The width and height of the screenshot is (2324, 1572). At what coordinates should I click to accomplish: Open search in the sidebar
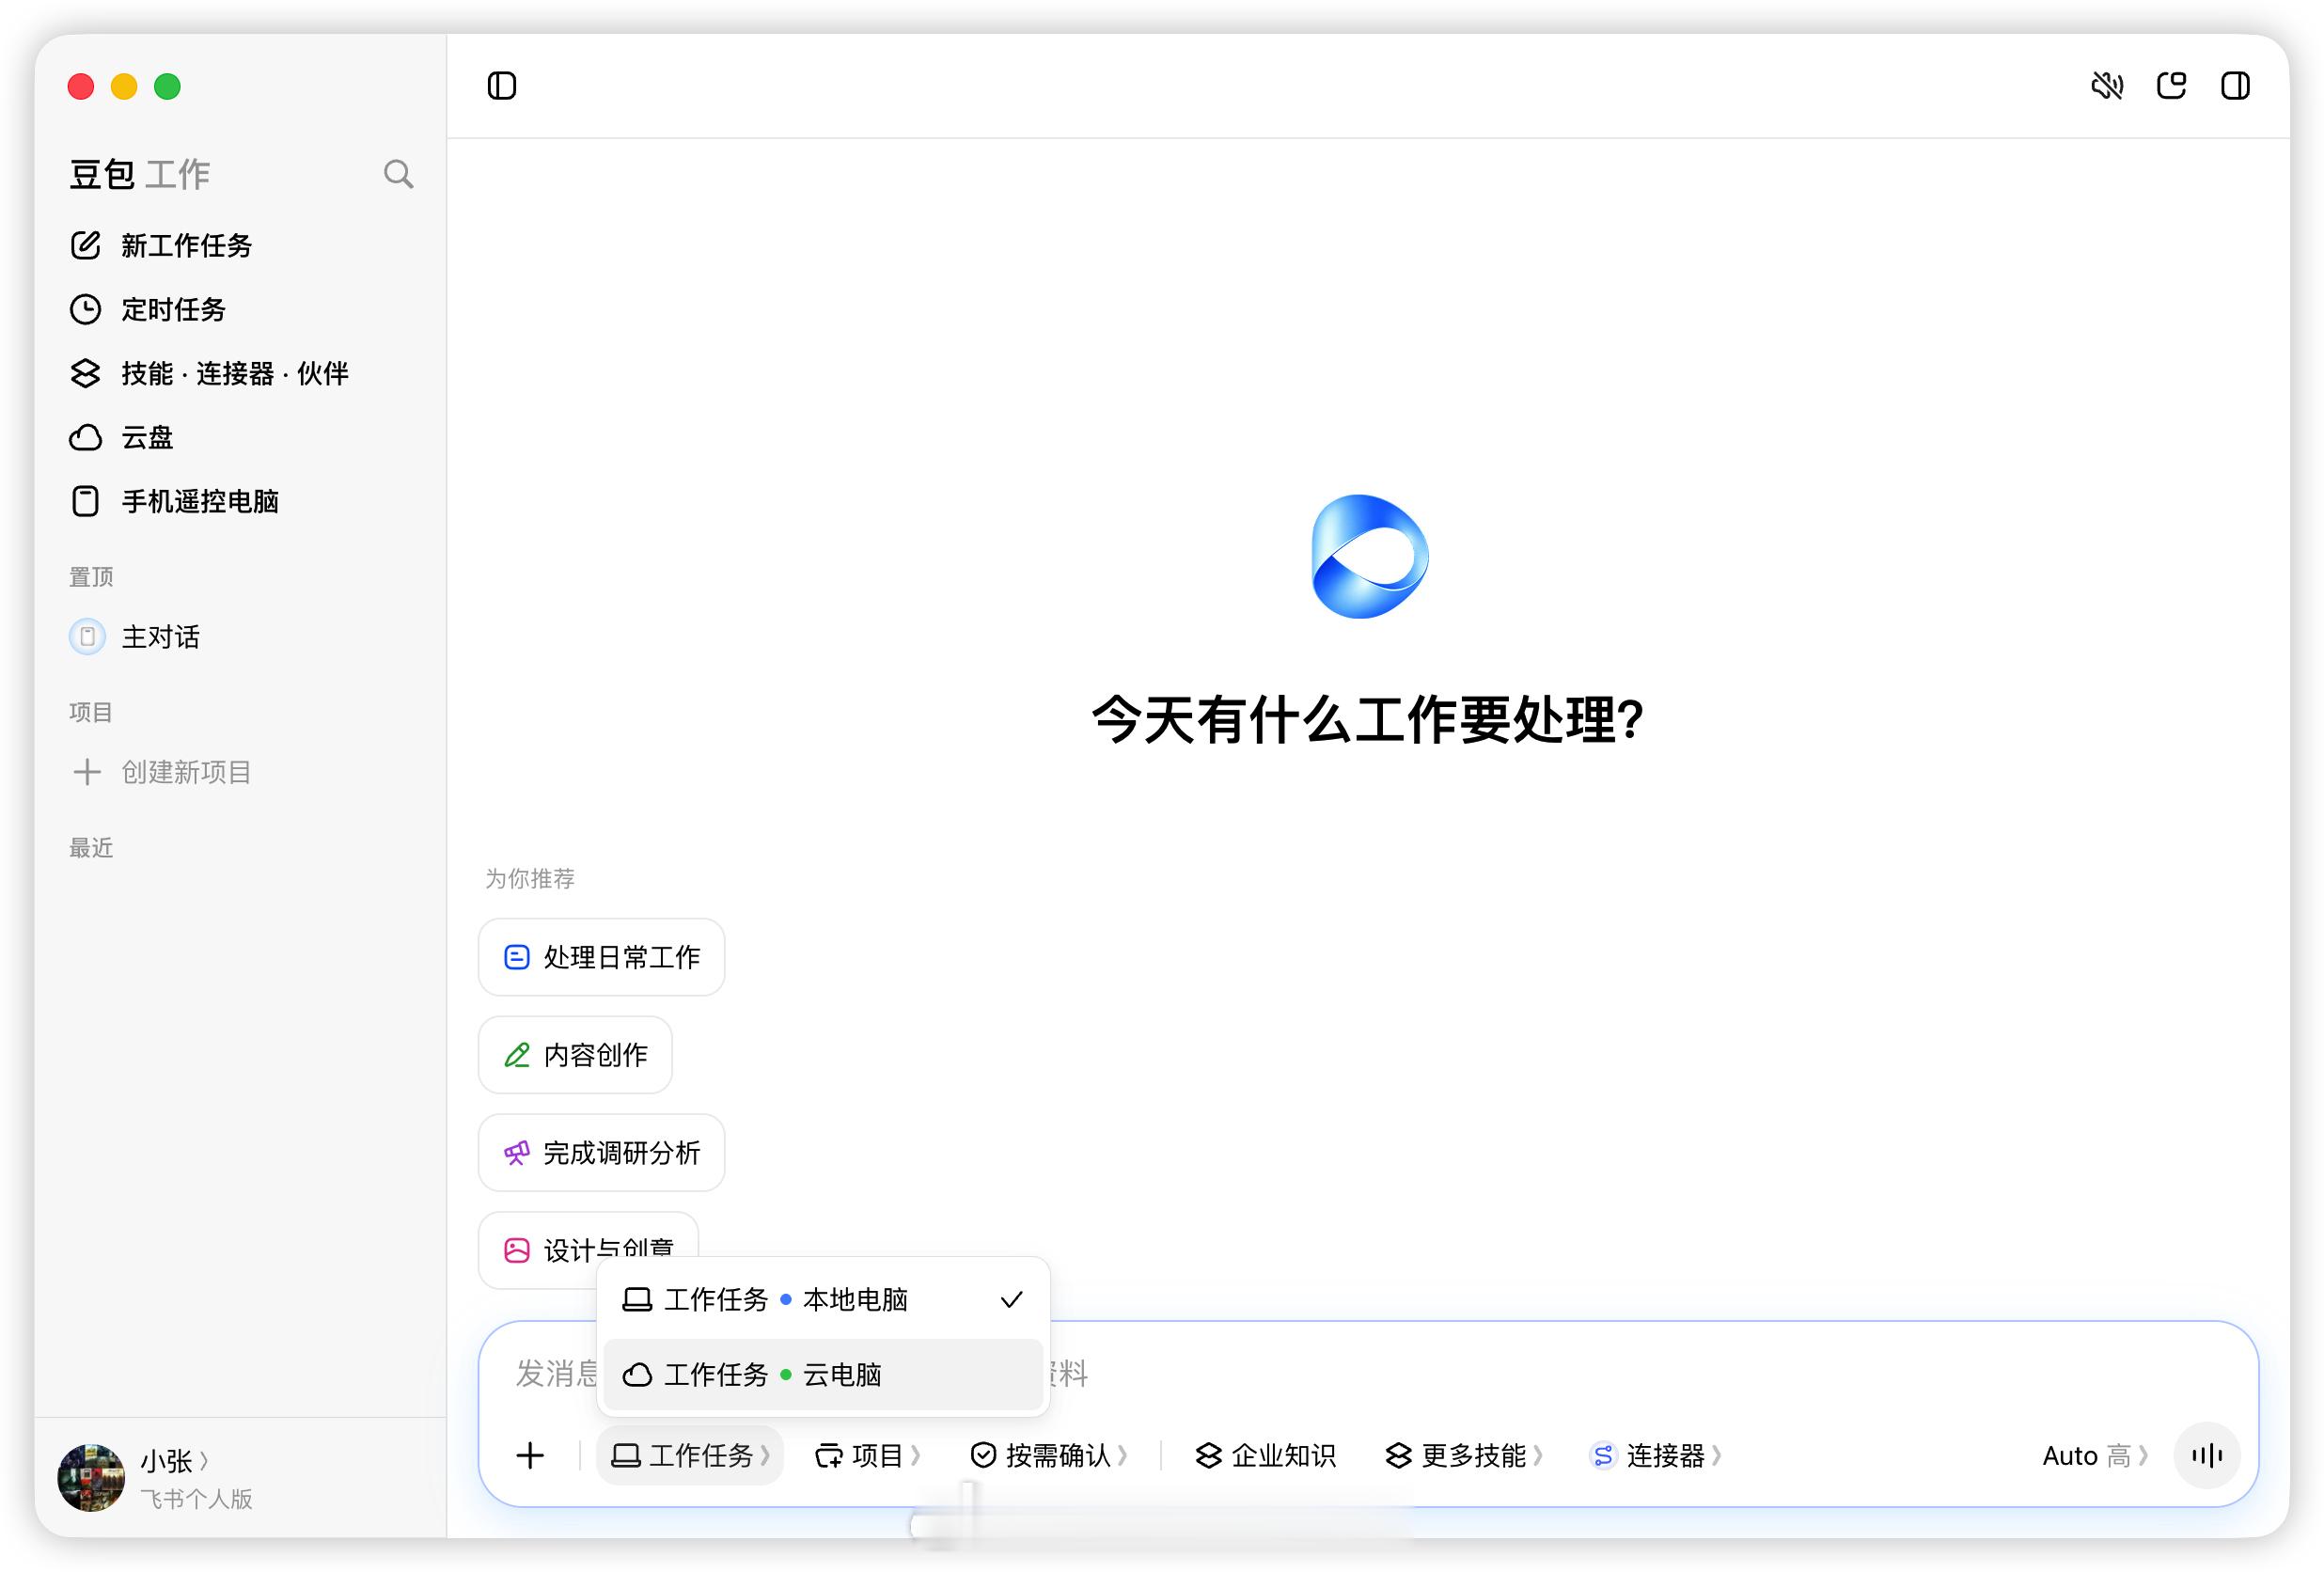[x=398, y=174]
